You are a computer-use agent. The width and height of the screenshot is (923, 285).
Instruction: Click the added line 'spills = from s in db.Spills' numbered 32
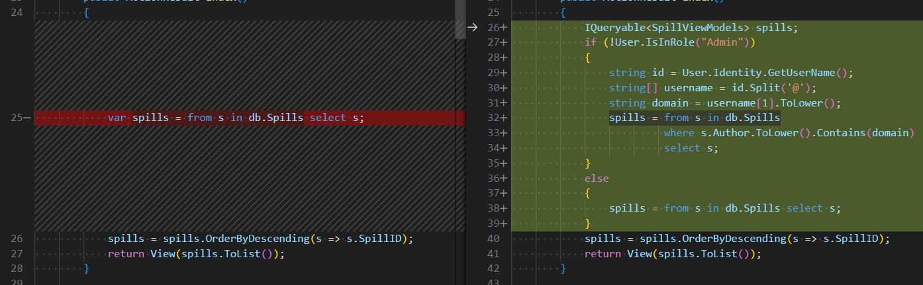695,118
